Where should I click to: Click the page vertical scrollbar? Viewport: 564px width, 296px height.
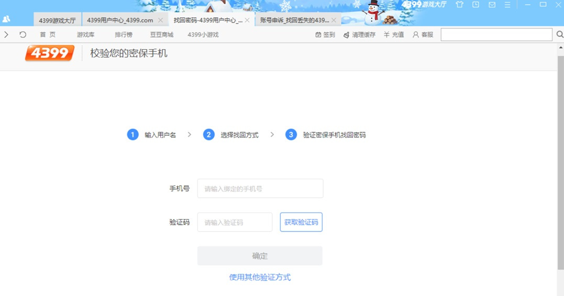point(560,157)
